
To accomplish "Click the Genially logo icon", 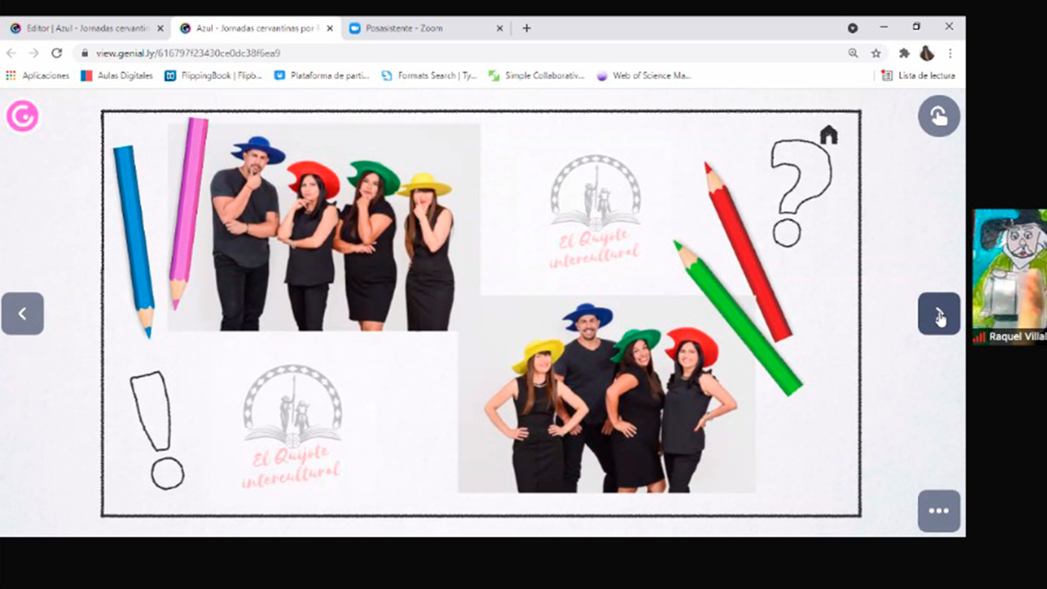I will (22, 116).
